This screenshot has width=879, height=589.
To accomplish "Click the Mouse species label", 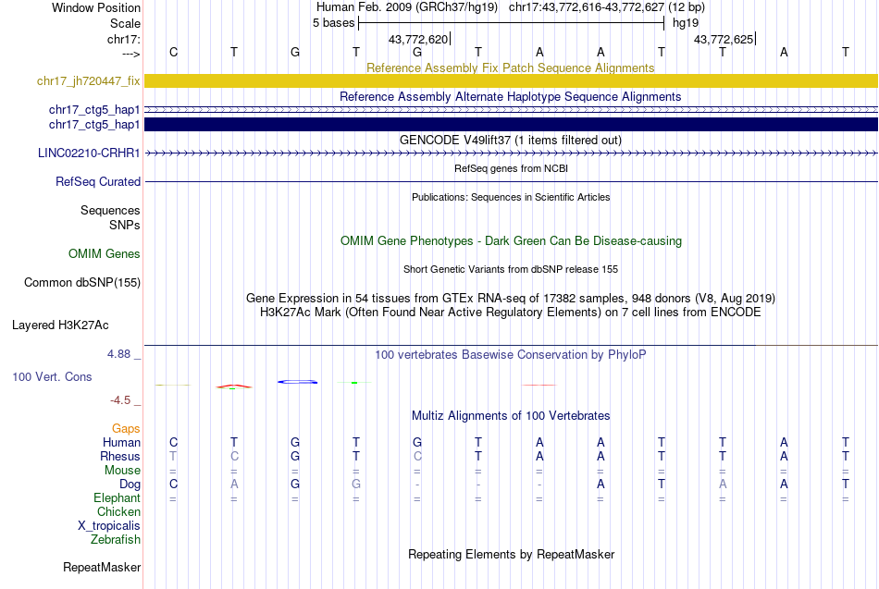I will pyautogui.click(x=122, y=471).
